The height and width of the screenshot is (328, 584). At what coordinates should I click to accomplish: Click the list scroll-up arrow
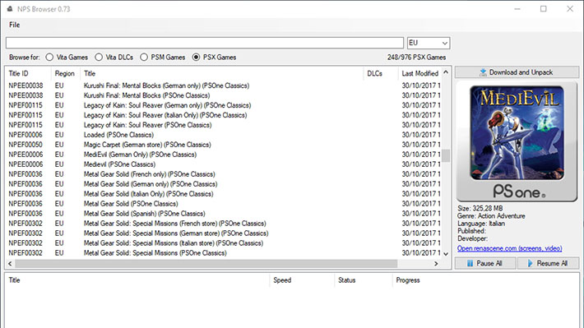point(446,72)
